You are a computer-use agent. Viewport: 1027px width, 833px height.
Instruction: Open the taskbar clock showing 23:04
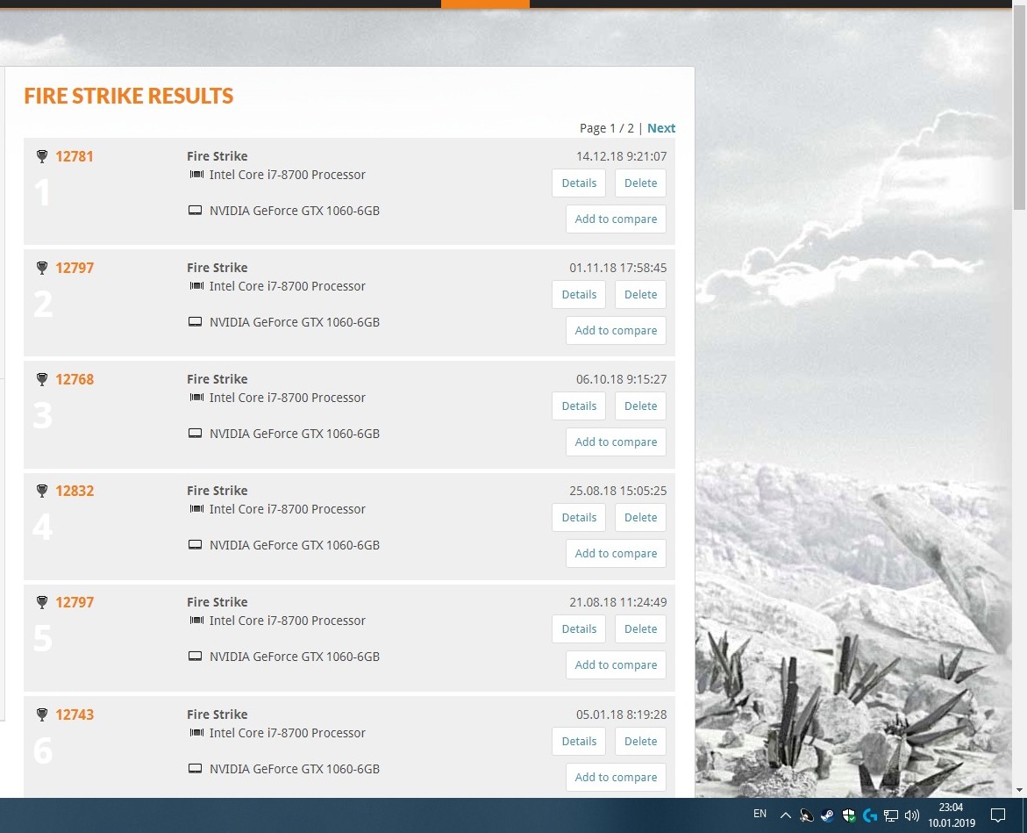[x=951, y=815]
